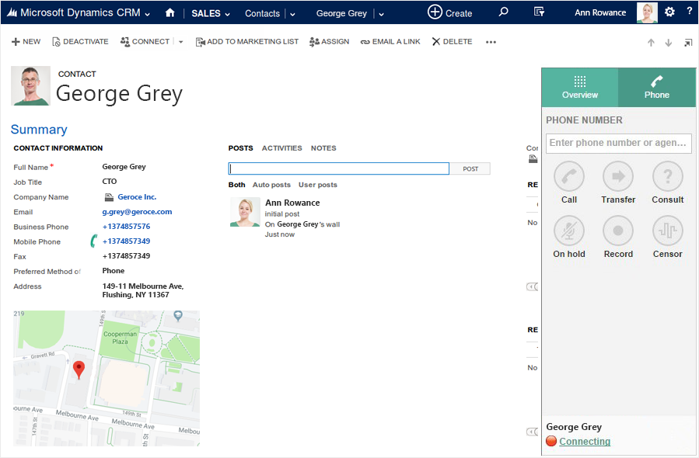This screenshot has height=458, width=699.
Task: Click Ann Rowance's avatar in the post
Action: point(245,212)
